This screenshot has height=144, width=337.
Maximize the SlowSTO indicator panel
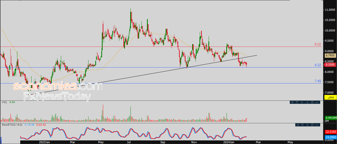(302, 125)
